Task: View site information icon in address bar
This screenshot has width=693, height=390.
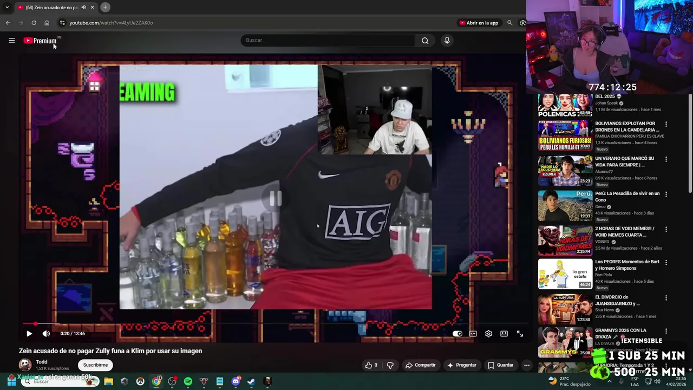Action: click(62, 23)
